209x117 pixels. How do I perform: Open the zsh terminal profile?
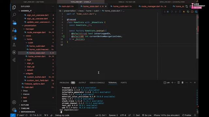click(167, 83)
